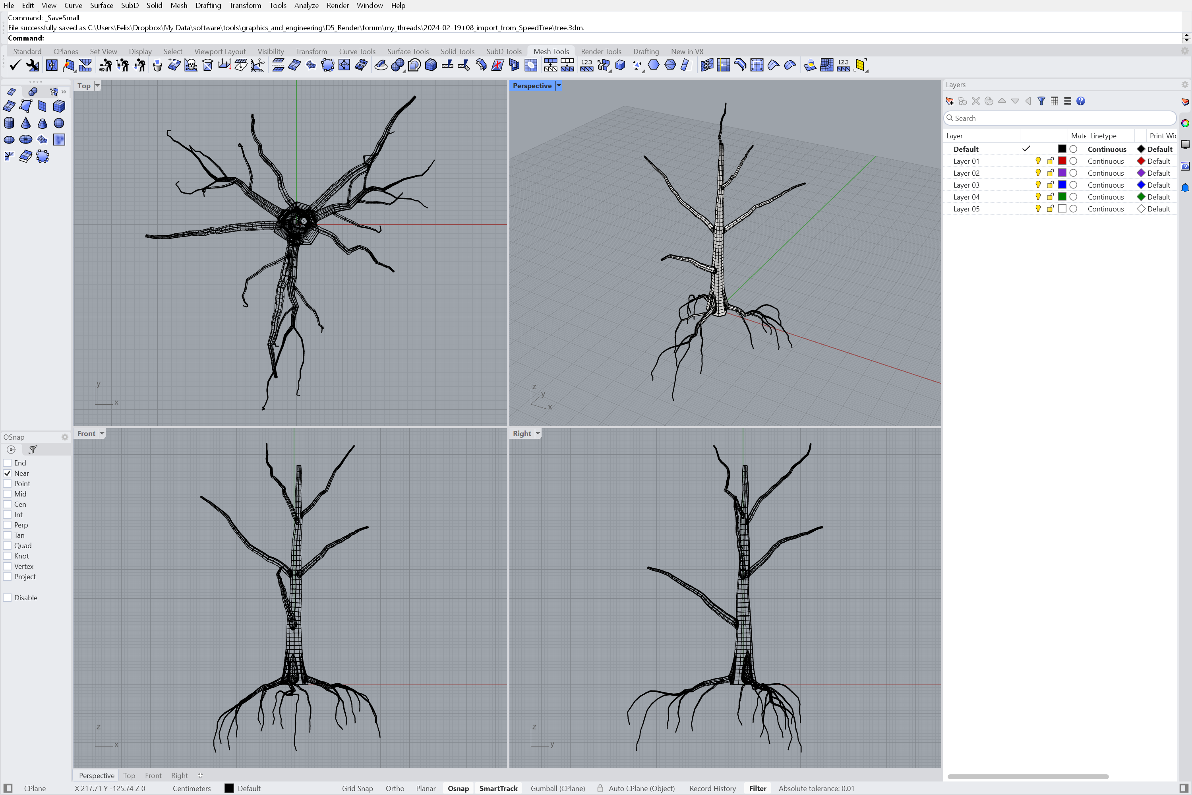Screen dimensions: 1192x795
Task: Enable the Point object snap checkbox
Action: pyautogui.click(x=8, y=484)
